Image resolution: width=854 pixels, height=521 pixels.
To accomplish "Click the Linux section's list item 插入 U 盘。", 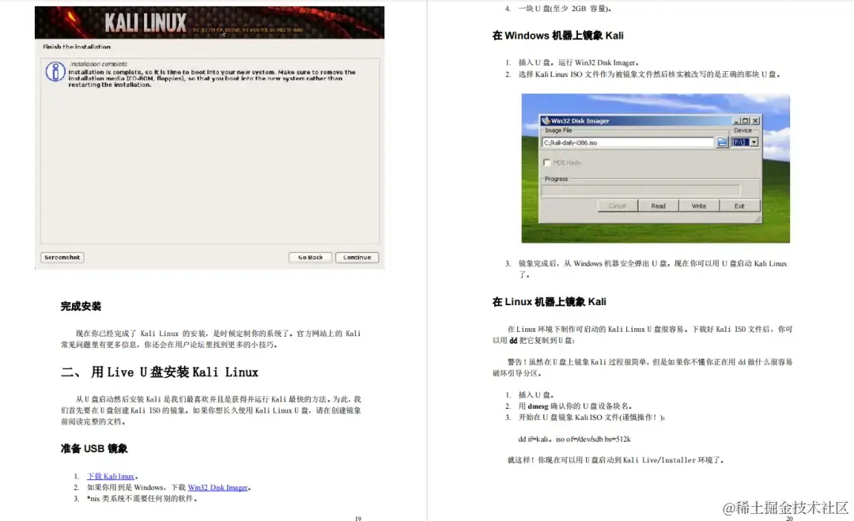I will (x=536, y=395).
